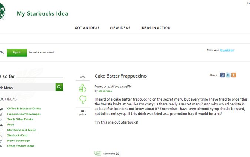This screenshot has height=157, width=250.
Task: Go to VIEW IDEAS menu item
Action: coord(120,28)
